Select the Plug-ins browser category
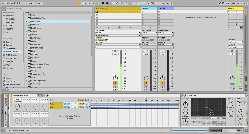 [x=9, y=62]
